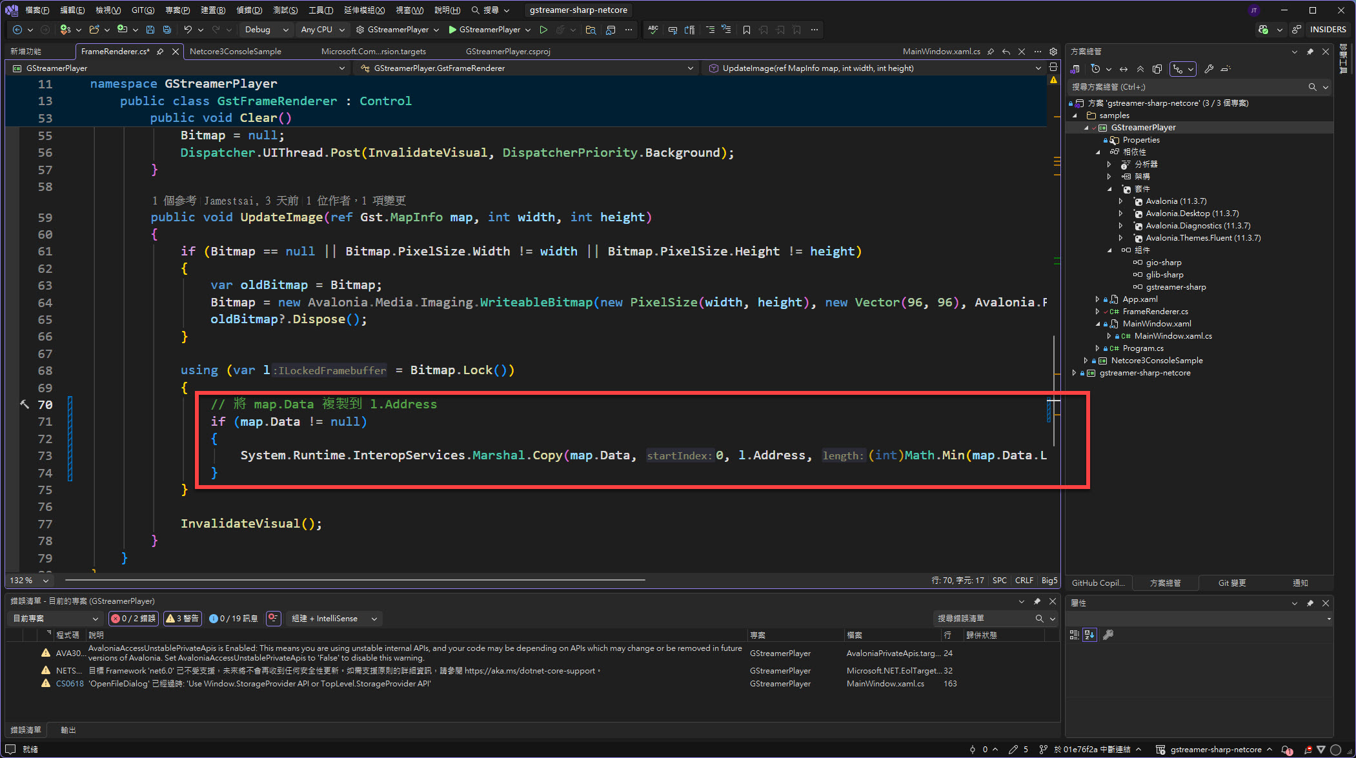Toggle the errors filter 0/2 button
This screenshot has height=758, width=1356.
133,619
